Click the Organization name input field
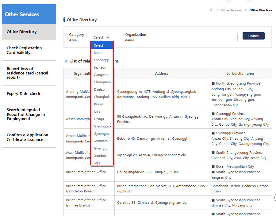The height and width of the screenshot is (216, 276). coord(190,37)
